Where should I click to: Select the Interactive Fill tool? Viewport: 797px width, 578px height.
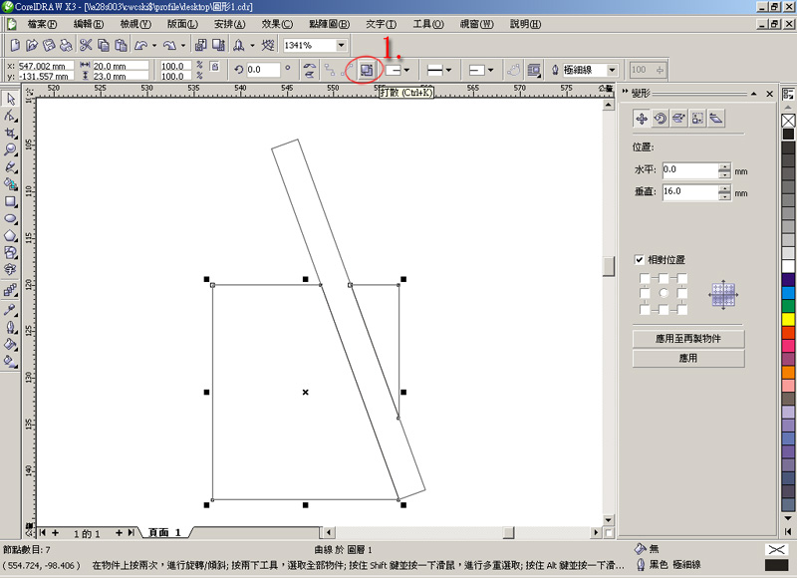(10, 362)
